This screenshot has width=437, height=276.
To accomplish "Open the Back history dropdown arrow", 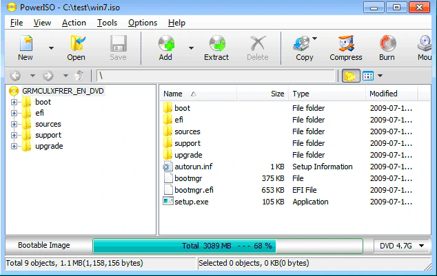I will (32, 76).
